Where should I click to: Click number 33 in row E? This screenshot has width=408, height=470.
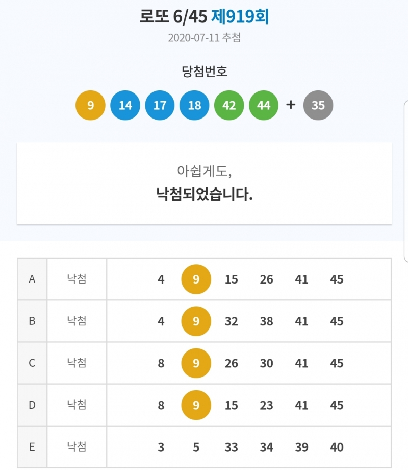pyautogui.click(x=232, y=447)
